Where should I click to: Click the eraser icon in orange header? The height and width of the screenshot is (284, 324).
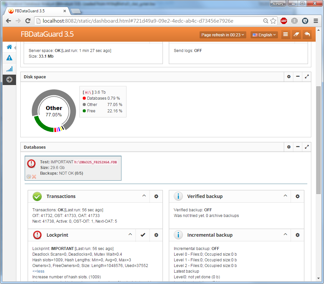coord(296,35)
